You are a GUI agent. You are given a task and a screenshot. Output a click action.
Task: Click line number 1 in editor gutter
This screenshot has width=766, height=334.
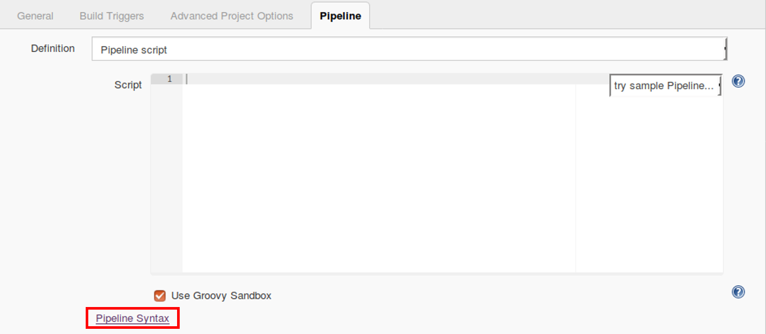coord(169,79)
